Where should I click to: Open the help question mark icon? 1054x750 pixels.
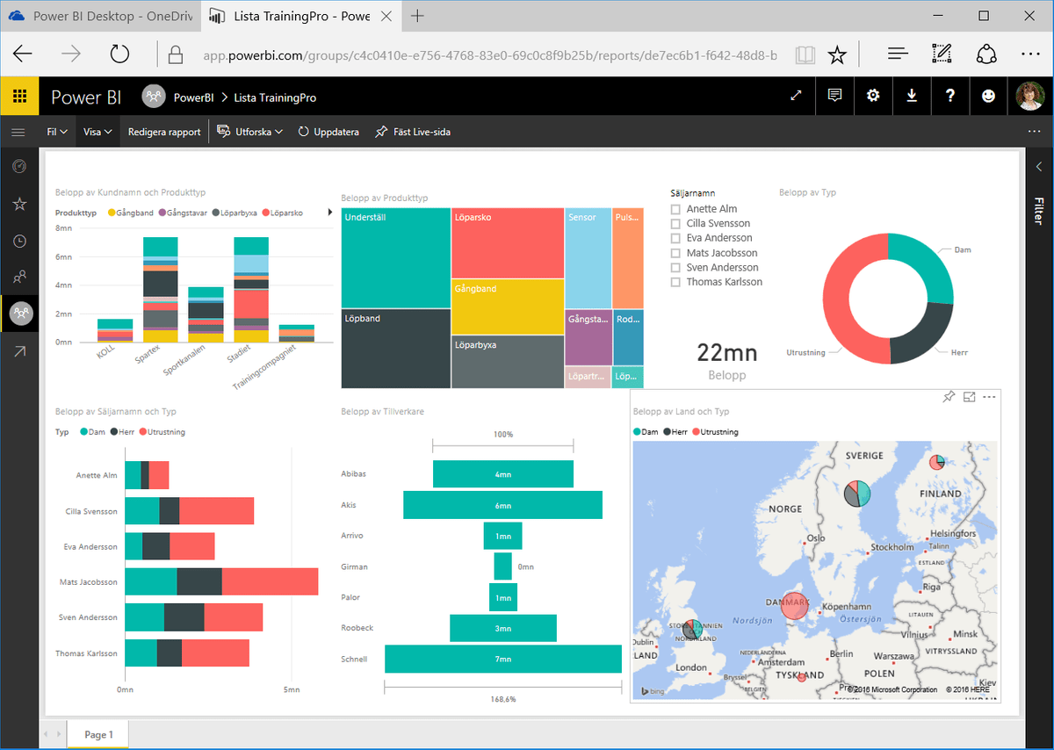tap(950, 97)
